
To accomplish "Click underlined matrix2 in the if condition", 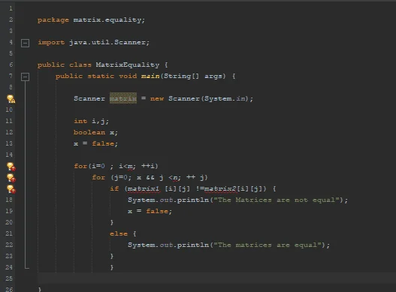I will [x=220, y=188].
